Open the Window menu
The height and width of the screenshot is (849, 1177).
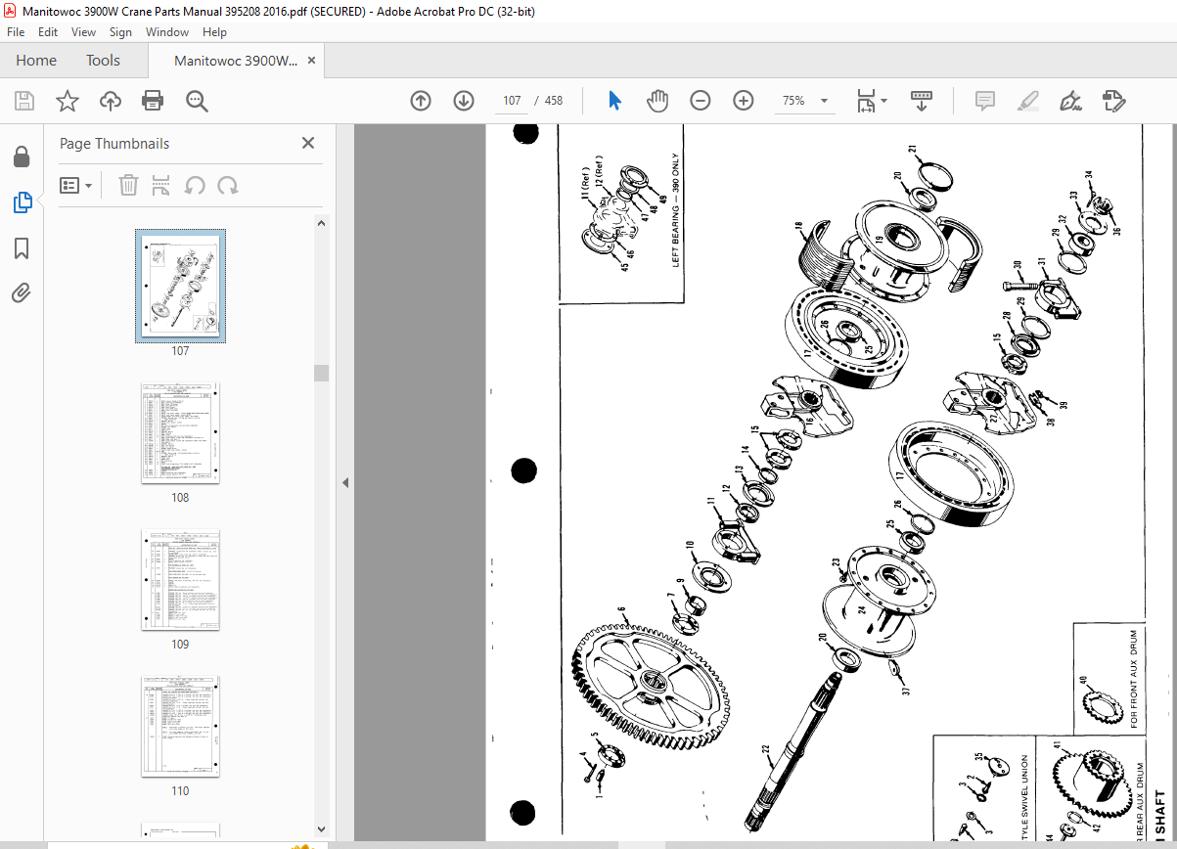[x=167, y=32]
